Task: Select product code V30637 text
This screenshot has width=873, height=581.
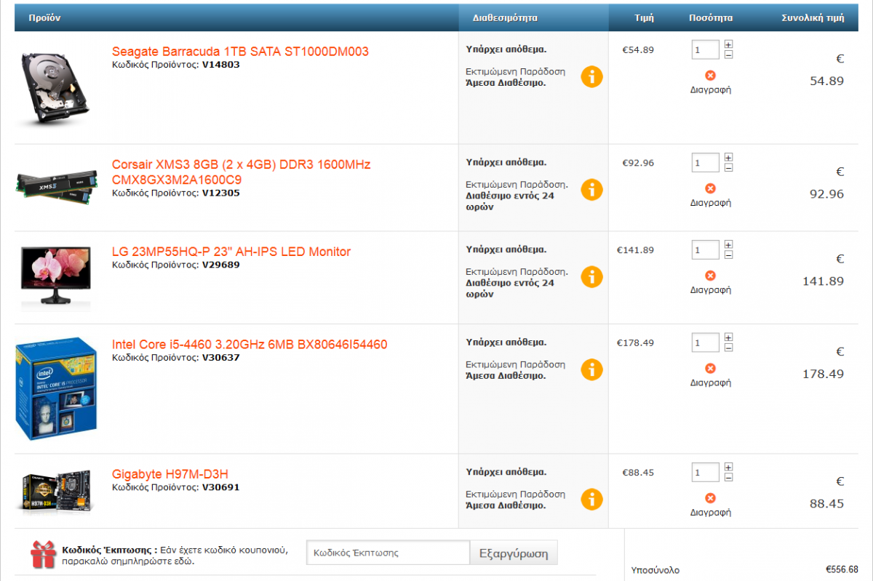Action: click(220, 357)
